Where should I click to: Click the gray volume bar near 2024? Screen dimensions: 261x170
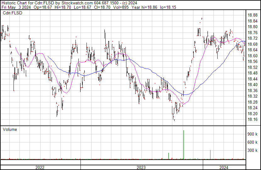[210, 155]
